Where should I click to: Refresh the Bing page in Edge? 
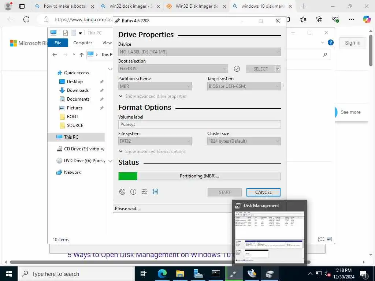click(26, 19)
